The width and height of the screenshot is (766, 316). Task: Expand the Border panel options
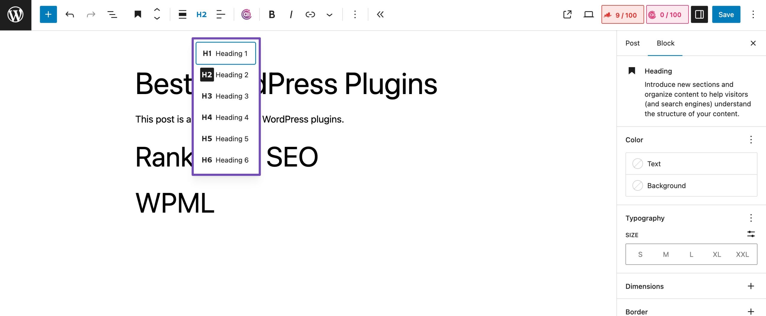751,312
